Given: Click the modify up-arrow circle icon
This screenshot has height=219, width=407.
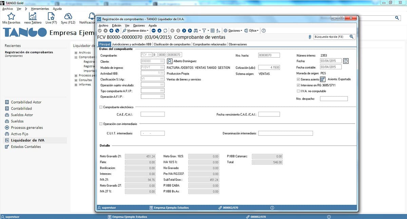Looking at the screenshot, I should [x=159, y=31].
